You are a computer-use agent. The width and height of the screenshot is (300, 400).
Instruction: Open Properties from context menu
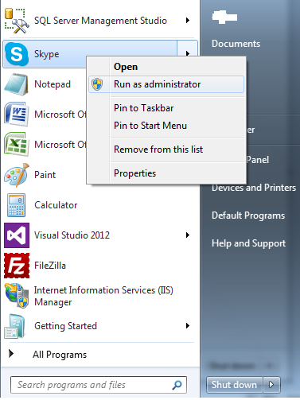[166, 173]
